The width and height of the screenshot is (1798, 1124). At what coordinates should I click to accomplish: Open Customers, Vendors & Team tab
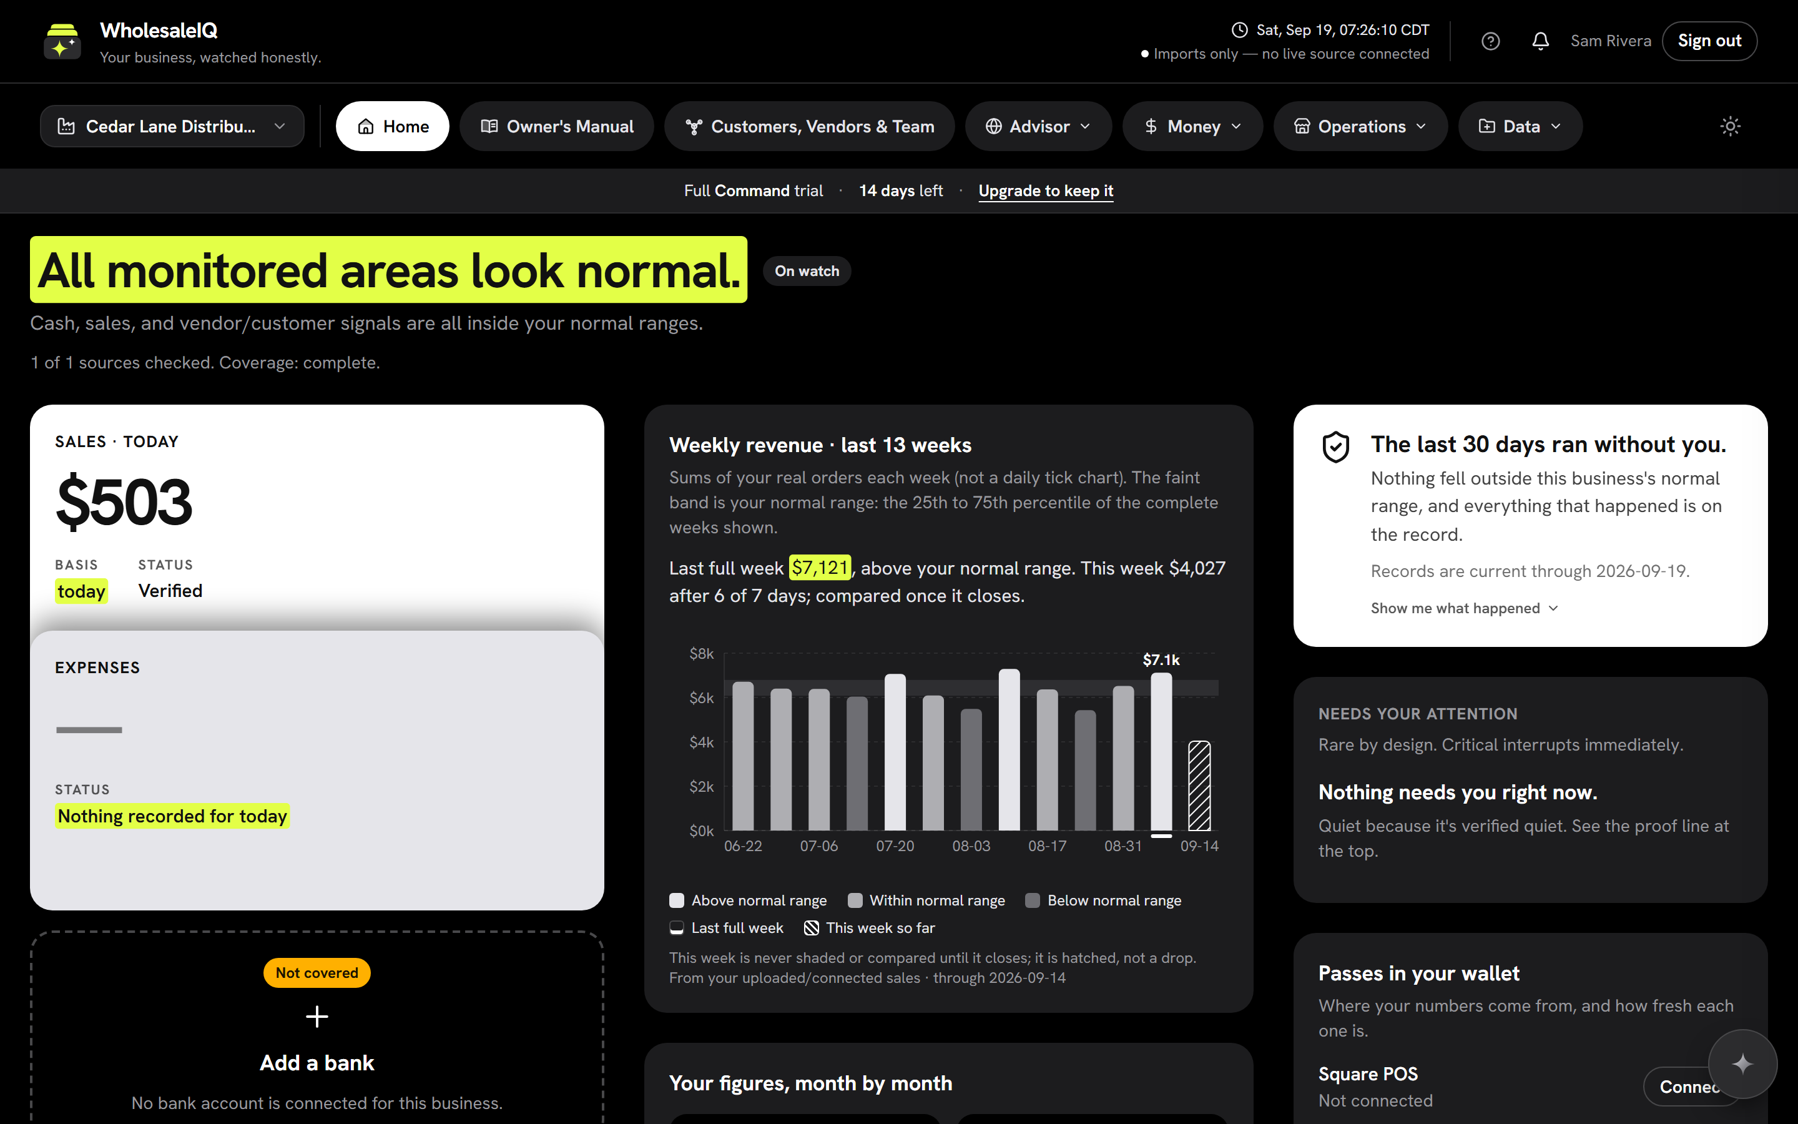click(x=809, y=126)
